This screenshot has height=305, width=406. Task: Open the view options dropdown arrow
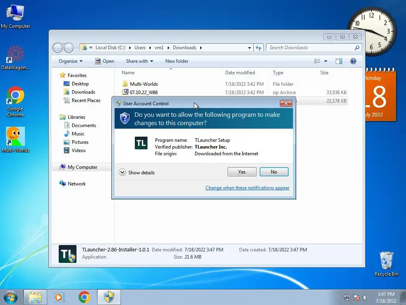[x=326, y=61]
